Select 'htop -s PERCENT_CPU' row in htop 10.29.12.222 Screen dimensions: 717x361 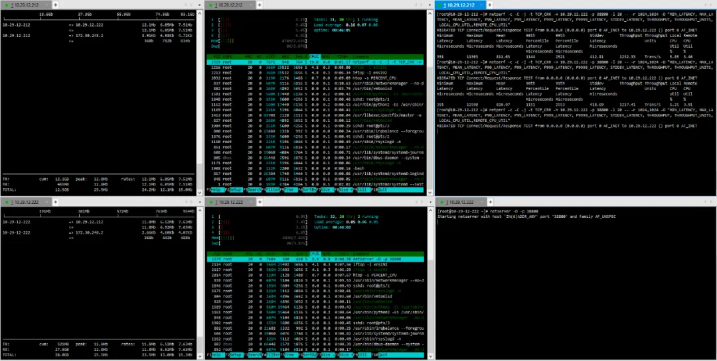[315, 275]
